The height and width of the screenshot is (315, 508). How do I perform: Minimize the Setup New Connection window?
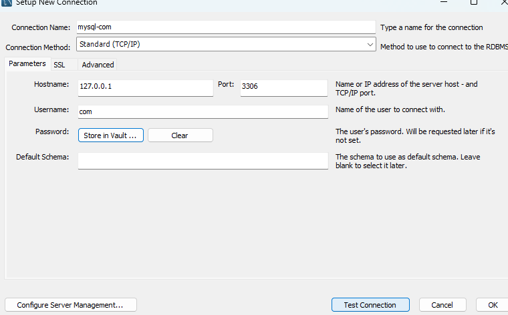tap(444, 2)
